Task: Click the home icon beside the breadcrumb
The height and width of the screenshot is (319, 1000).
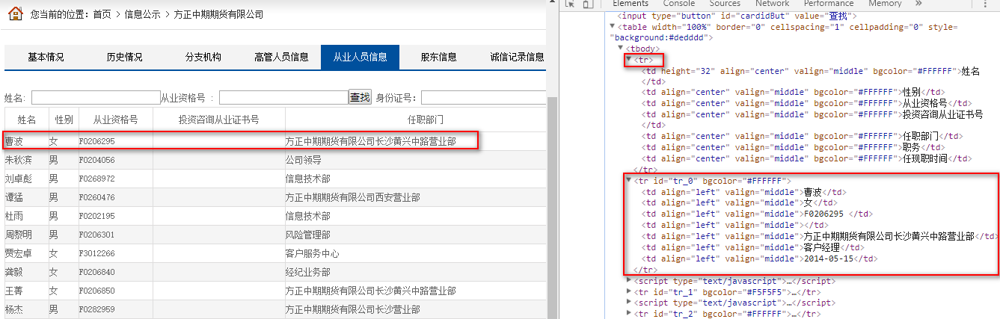Action: click(14, 15)
